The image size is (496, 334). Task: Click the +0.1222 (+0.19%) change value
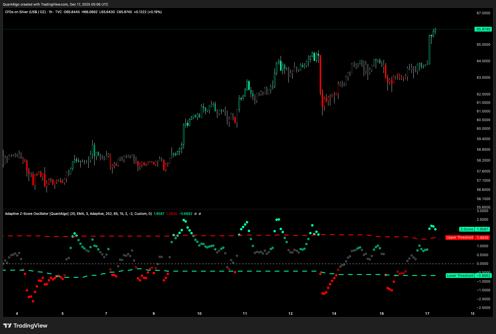click(148, 12)
